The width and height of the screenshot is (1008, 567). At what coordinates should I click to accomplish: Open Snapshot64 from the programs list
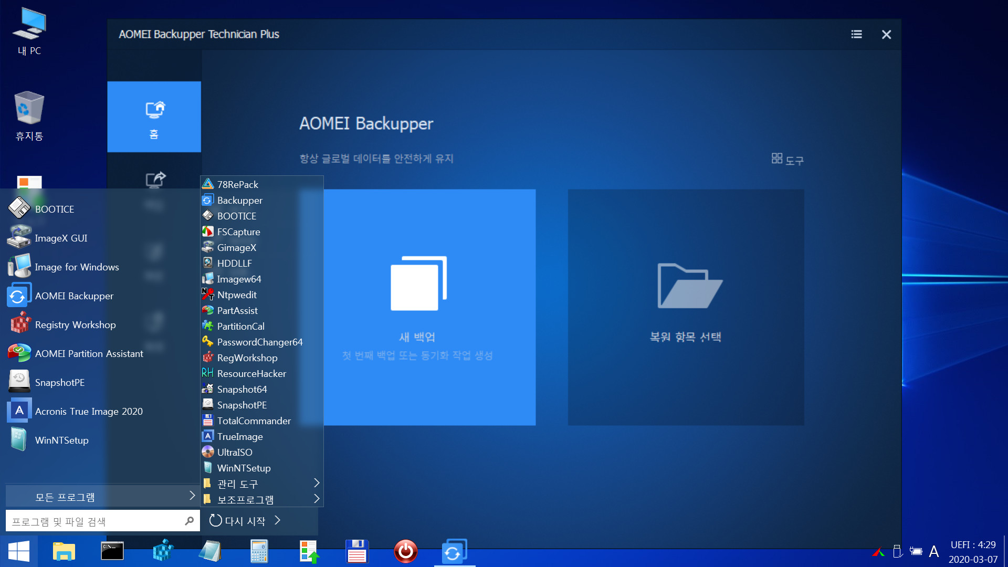261,389
